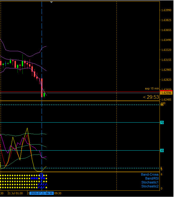Click the 1.62485 price scale value
174x197 pixels.
point(166,99)
